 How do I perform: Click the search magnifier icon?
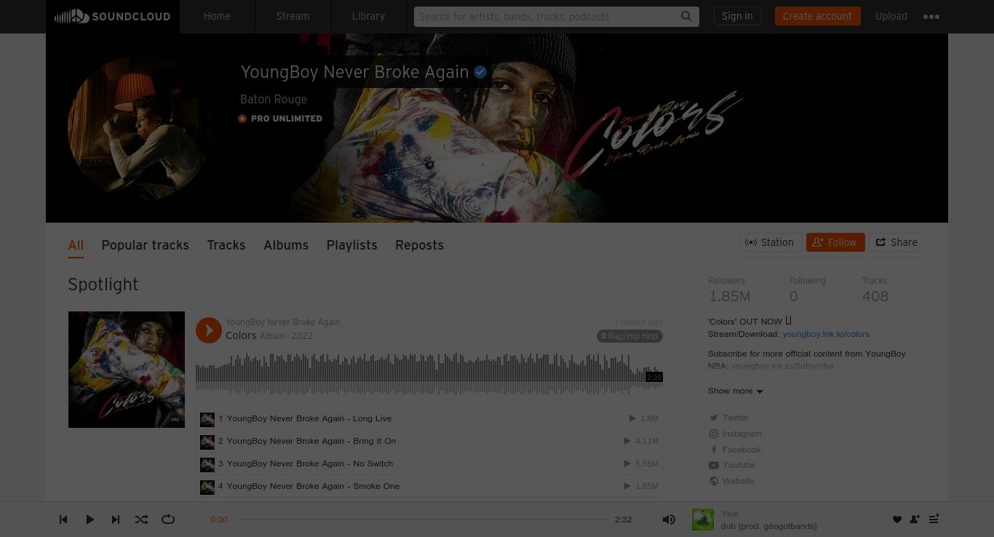[686, 16]
